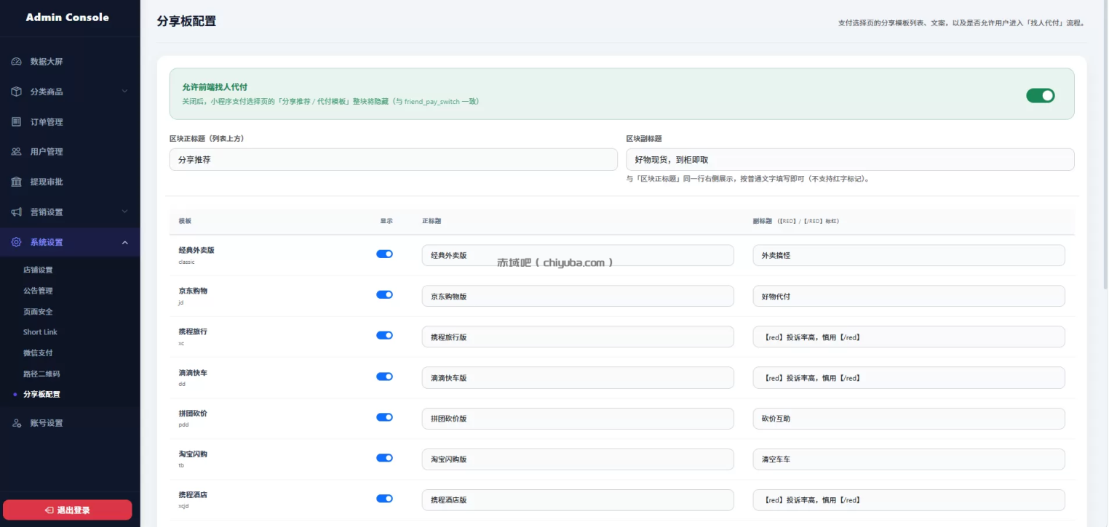
Task: Click the 京东购物版 main title field
Action: pyautogui.click(x=578, y=296)
